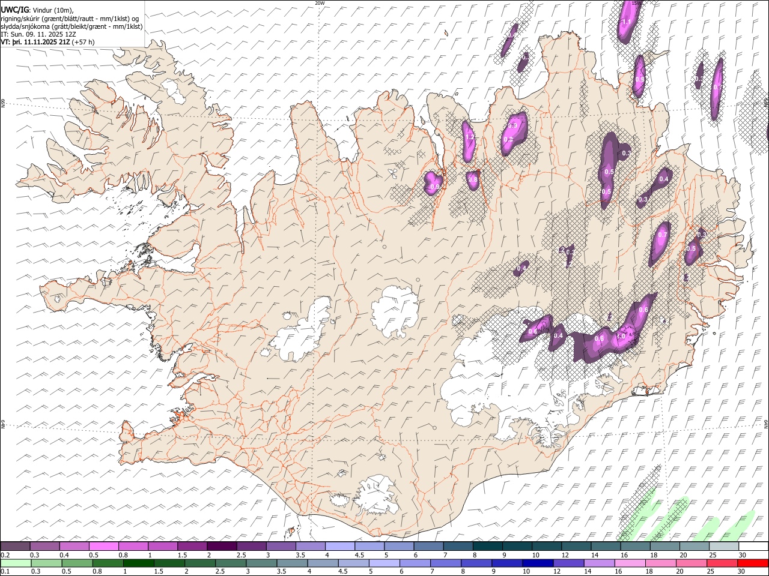
Task: Click the dark green lower legend swatch labeled 1
Action: pyautogui.click(x=139, y=563)
